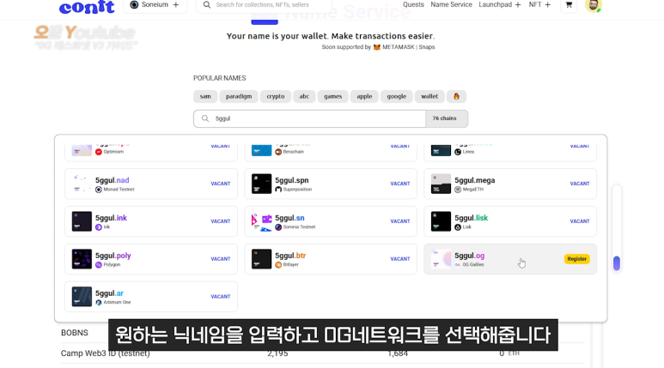Click the BOBNS row label
Screen dimensions: 664x368
click(75, 333)
